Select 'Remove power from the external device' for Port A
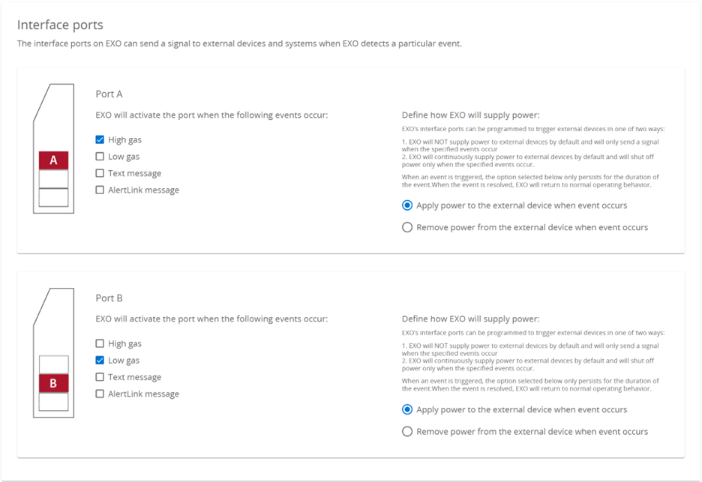 tap(407, 227)
